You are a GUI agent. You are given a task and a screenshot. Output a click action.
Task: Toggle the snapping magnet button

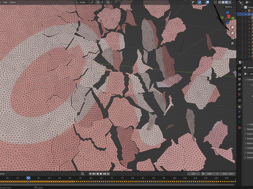tap(98, 2)
